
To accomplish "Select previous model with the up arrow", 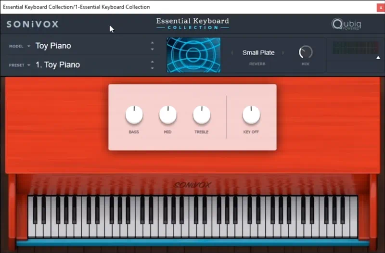I will click(x=152, y=43).
